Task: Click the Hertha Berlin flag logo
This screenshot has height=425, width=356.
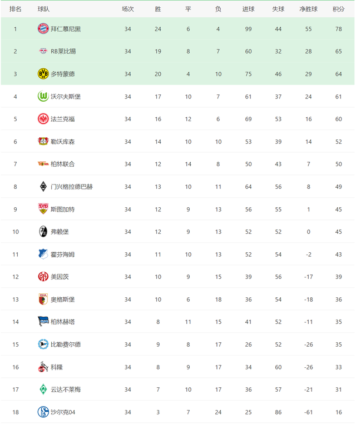Action: pyautogui.click(x=43, y=322)
